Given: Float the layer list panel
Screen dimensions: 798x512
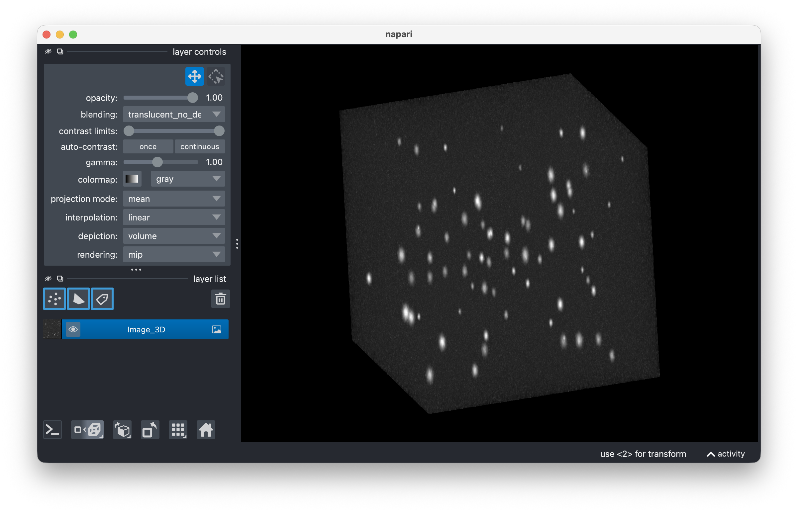Looking at the screenshot, I should pos(60,279).
